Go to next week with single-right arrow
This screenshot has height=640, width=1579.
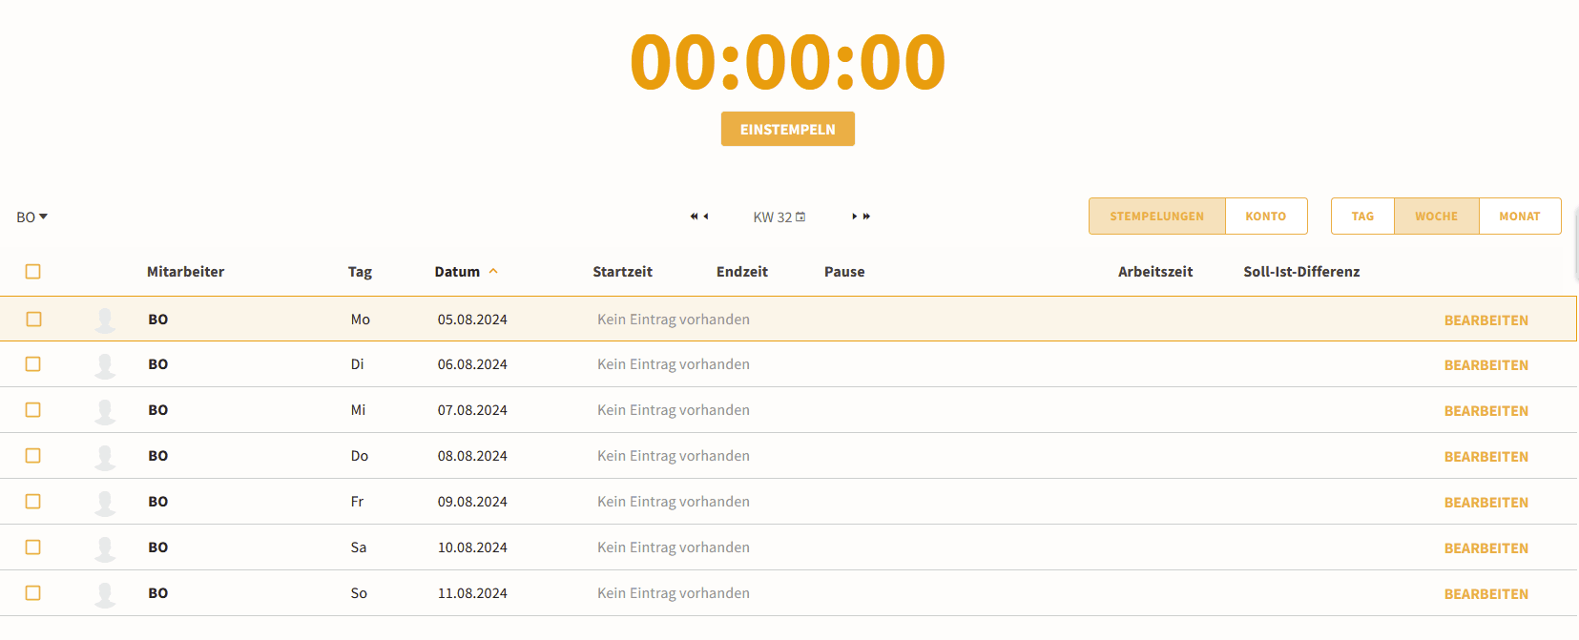(x=854, y=217)
